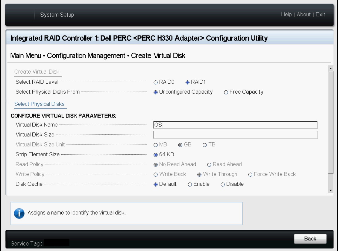
Task: Select Write Back policy
Action: pyautogui.click(x=155, y=175)
